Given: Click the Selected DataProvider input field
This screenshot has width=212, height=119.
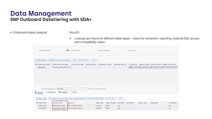Looking at the screenshot, I should (x=72, y=89).
